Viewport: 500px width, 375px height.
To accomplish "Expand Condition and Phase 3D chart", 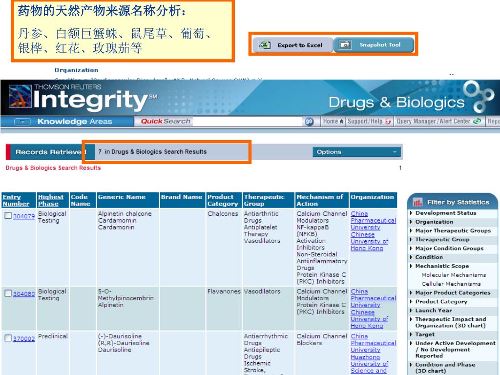I will (411, 364).
